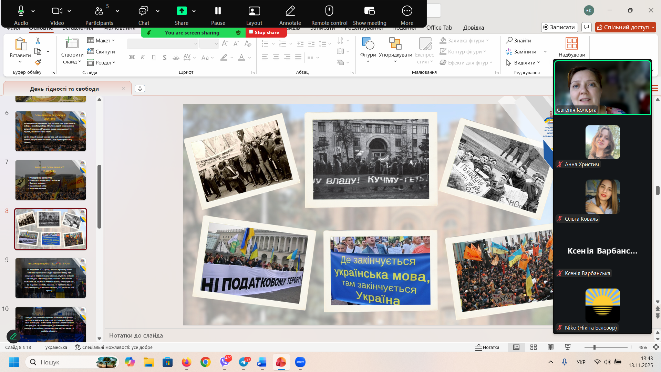Viewport: 661px width, 372px height.
Task: Open the Надбудови add-ins icon
Action: [571, 44]
